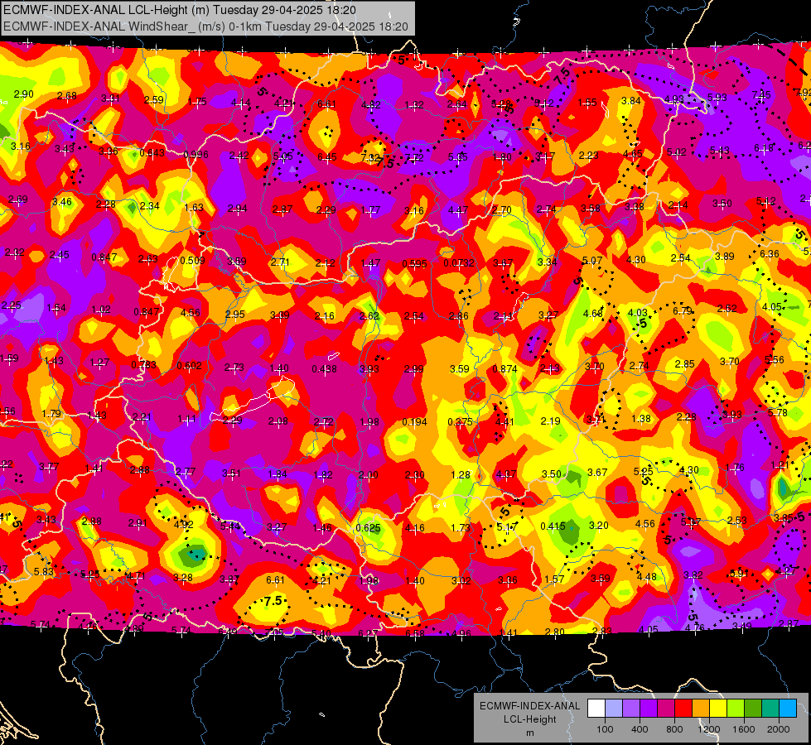This screenshot has height=745, width=811.
Task: Pick the orange legend swatch
Action: [700, 708]
